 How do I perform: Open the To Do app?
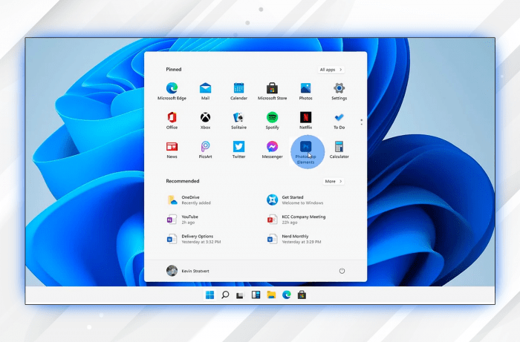click(339, 118)
